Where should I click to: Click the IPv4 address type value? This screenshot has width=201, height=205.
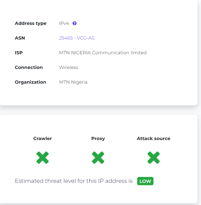click(64, 24)
